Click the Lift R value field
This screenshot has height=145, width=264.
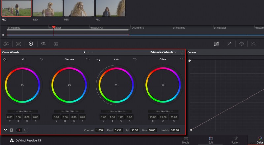18,117
